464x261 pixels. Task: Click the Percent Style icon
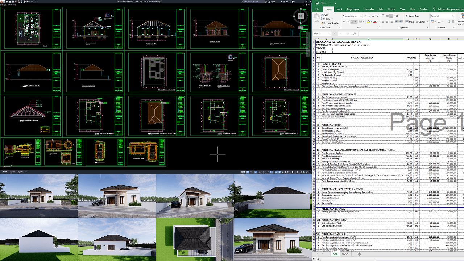pyautogui.click(x=439, y=22)
